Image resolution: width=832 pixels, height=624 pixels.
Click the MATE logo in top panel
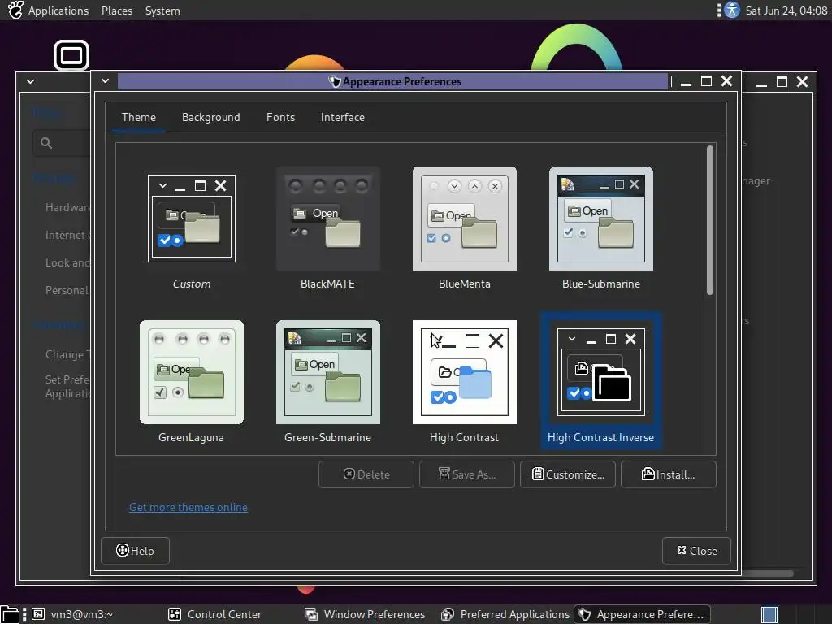tap(15, 10)
